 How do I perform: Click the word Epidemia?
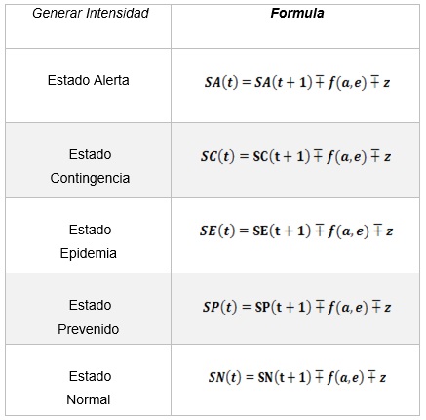point(88,253)
